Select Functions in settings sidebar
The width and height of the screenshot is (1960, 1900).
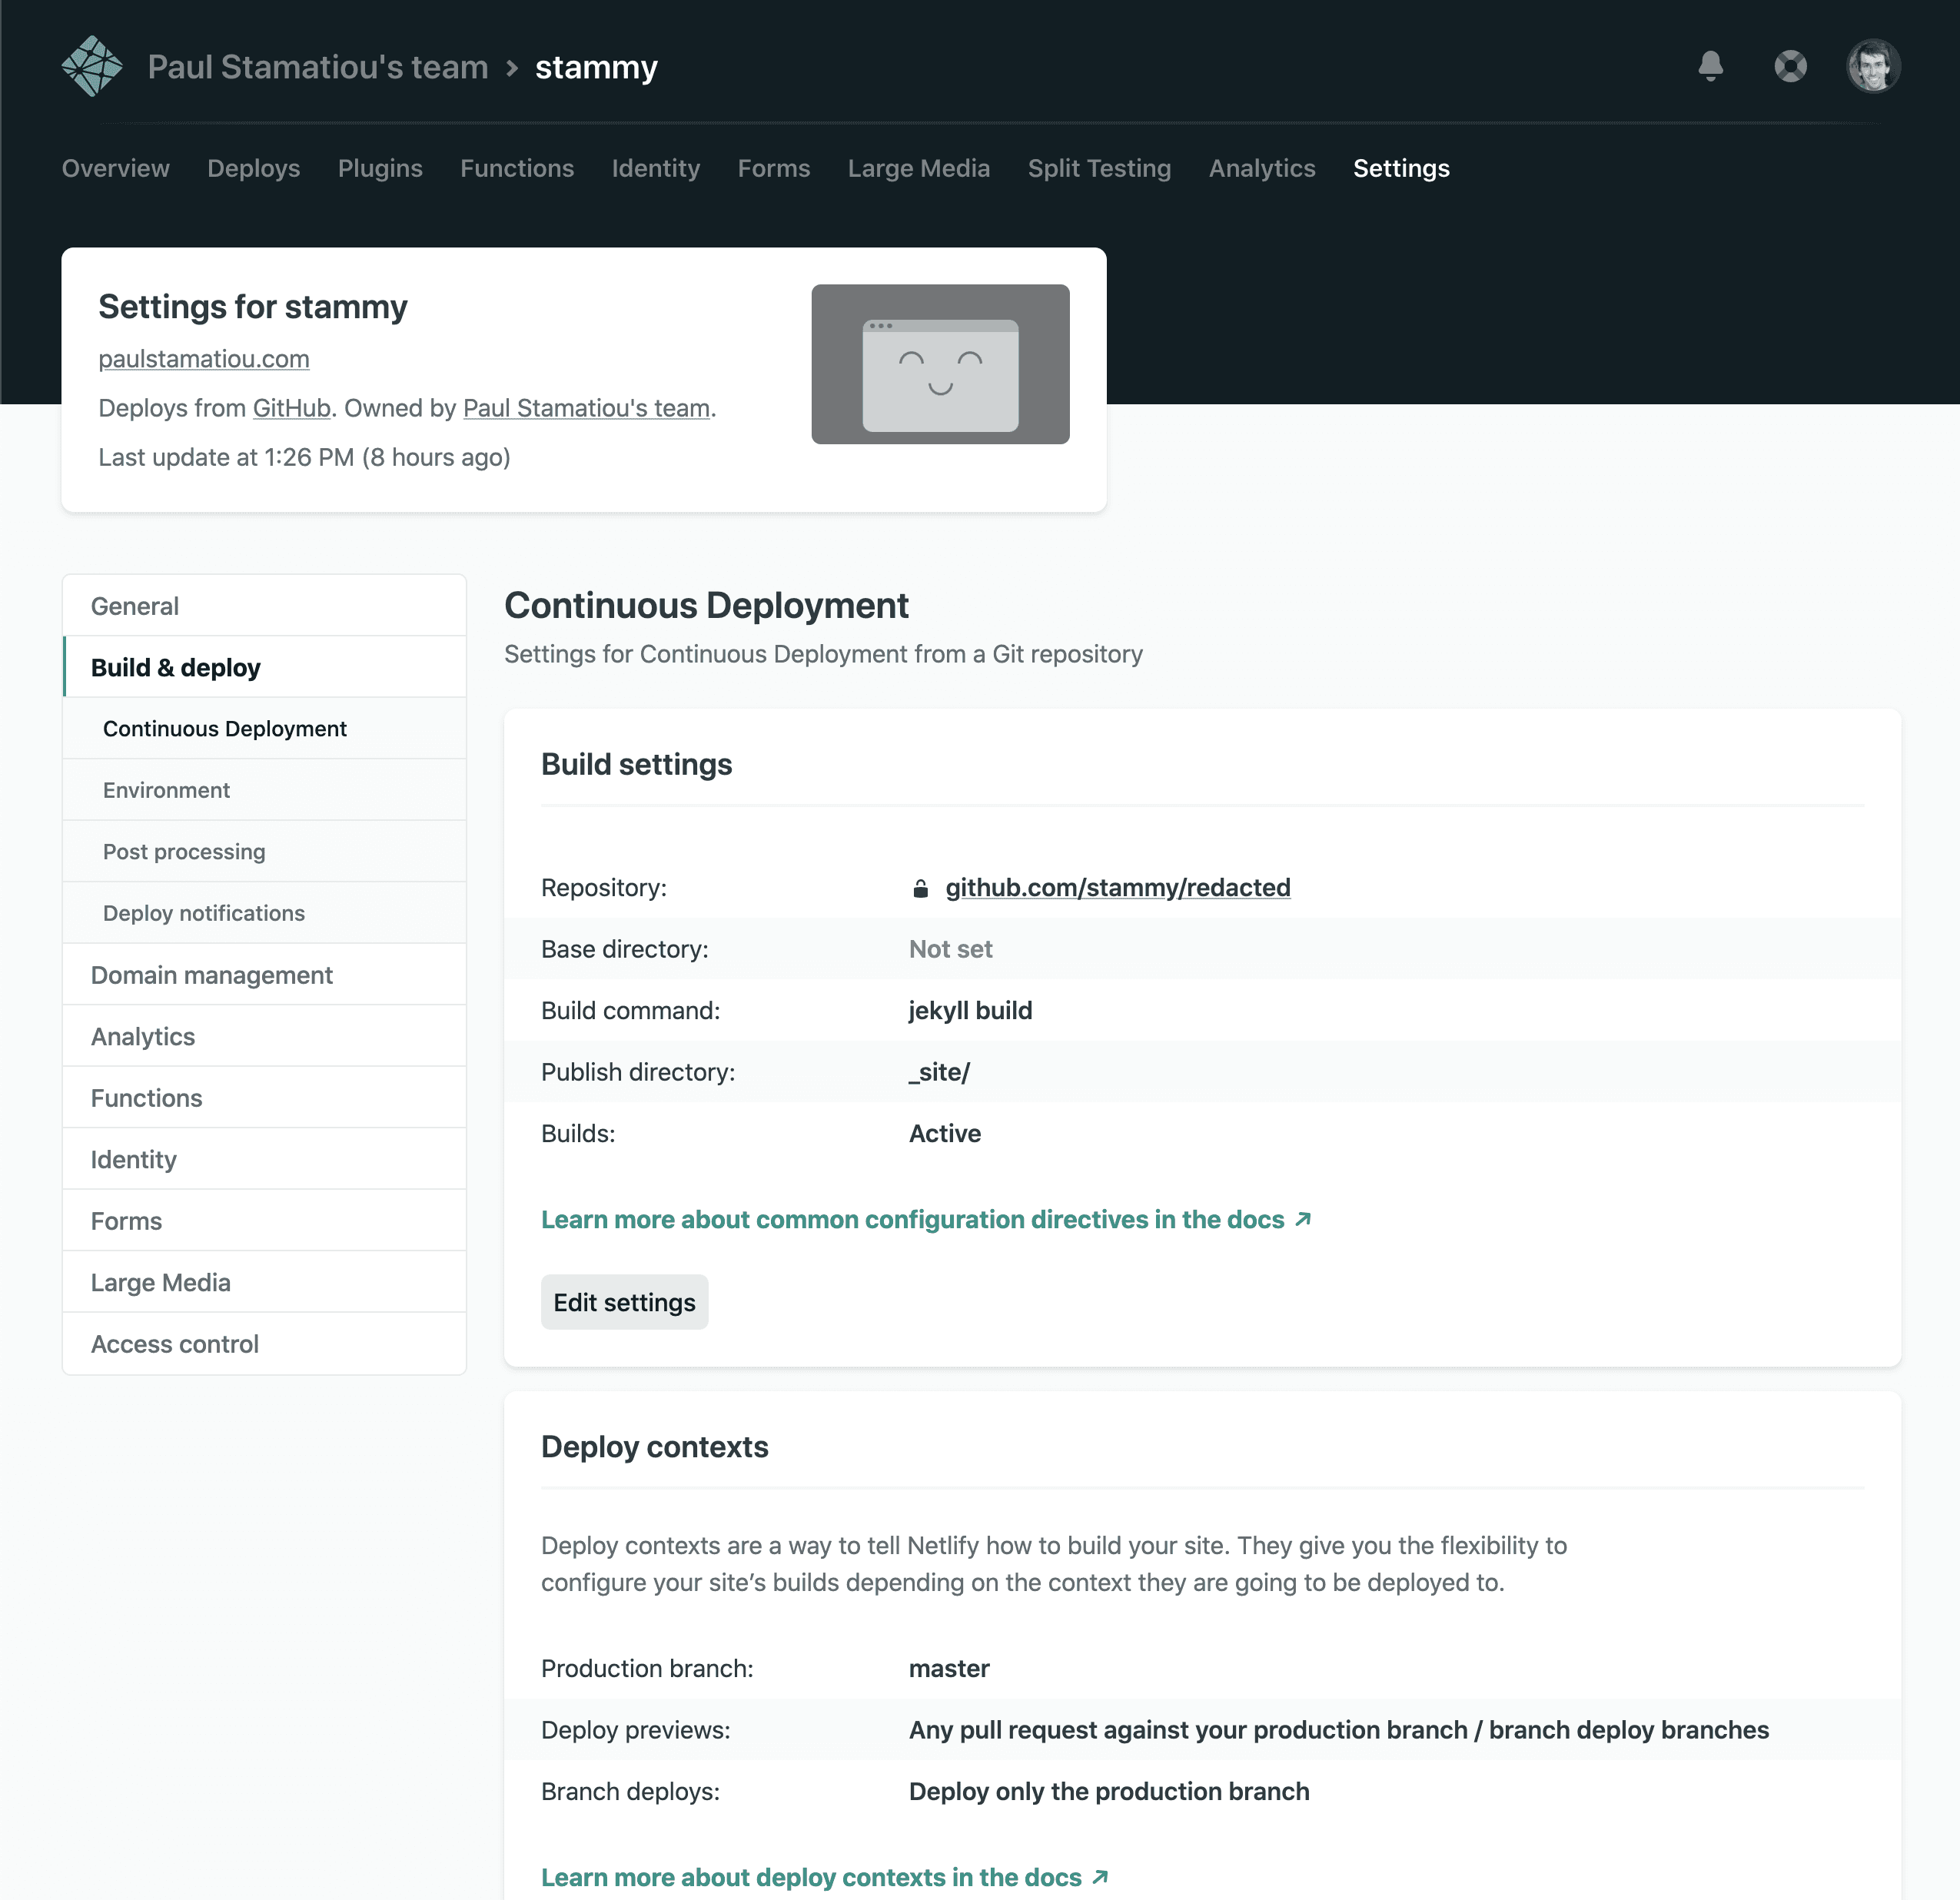(264, 1098)
